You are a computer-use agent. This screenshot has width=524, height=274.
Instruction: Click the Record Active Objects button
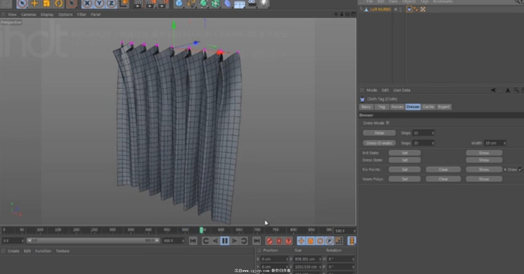[270, 241]
